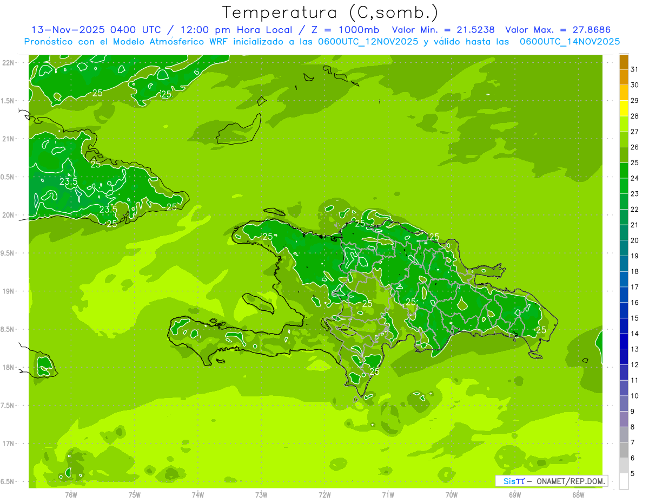
Task: Select the green swatch between 24 and 25
Action: coord(624,171)
